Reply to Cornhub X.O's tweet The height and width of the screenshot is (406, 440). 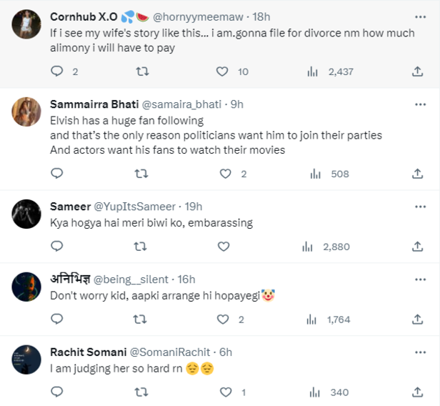[x=58, y=71]
